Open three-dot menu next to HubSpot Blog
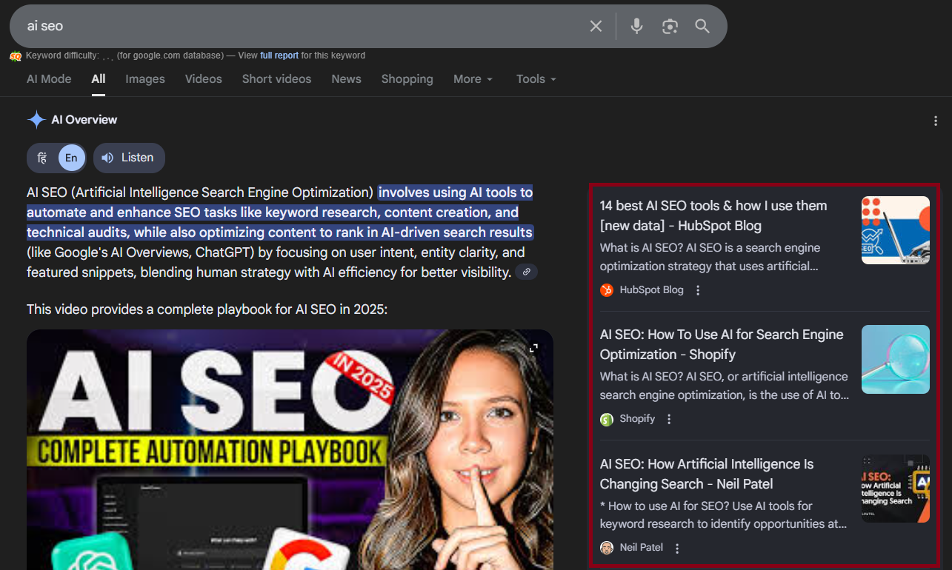 (x=698, y=290)
